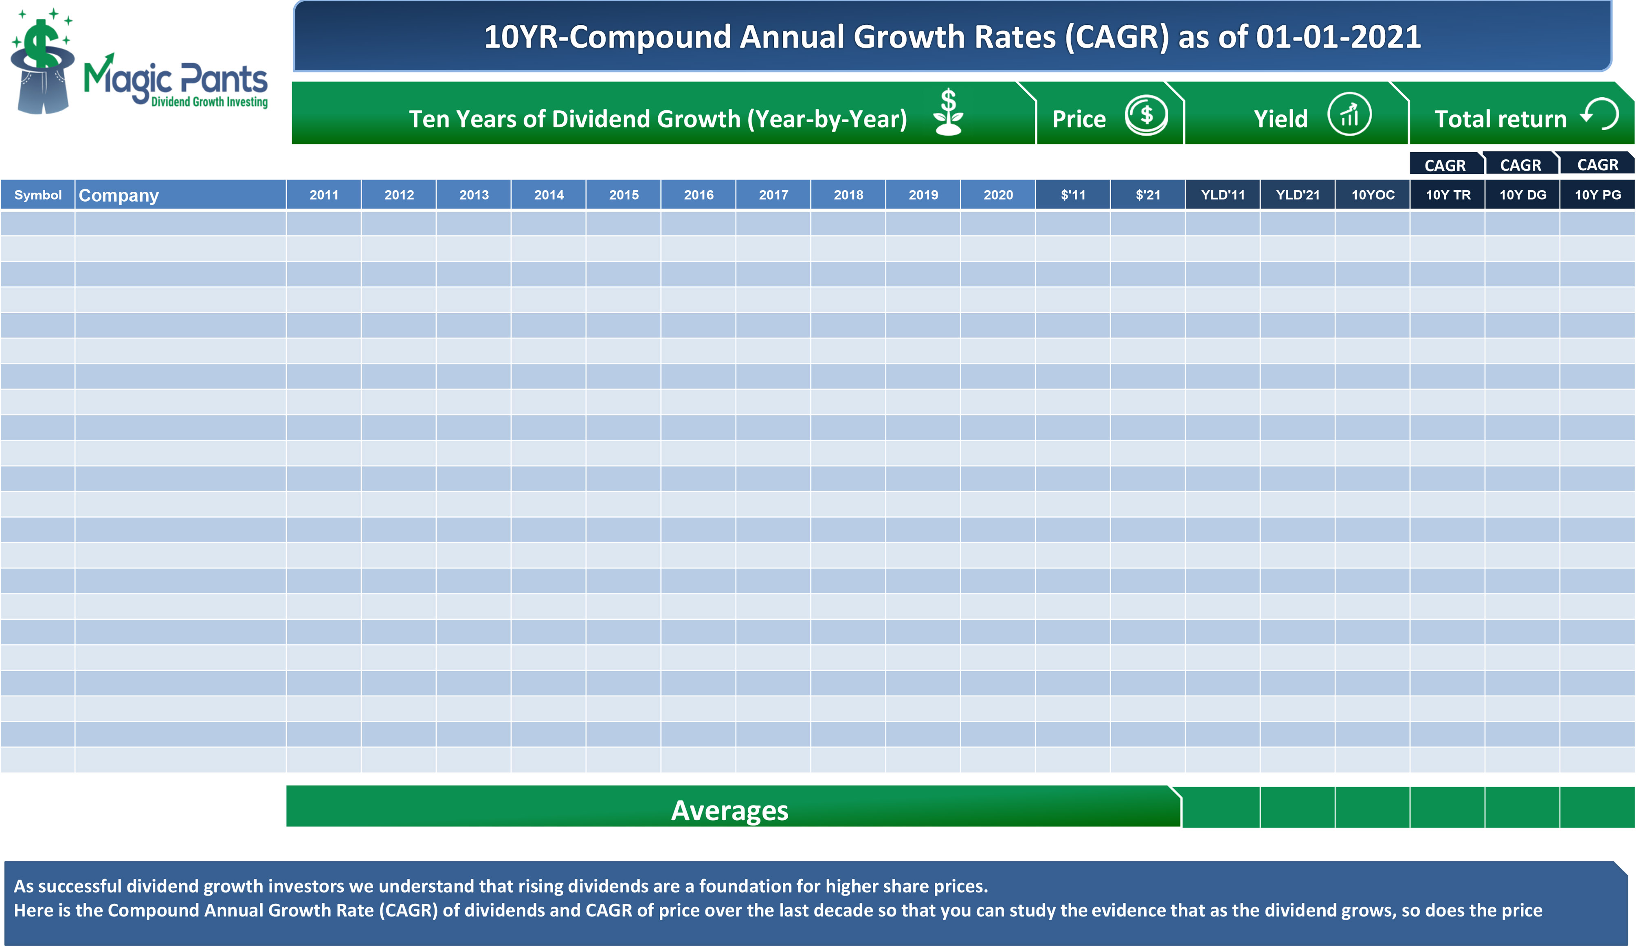The width and height of the screenshot is (1641, 946).
Task: Click the main title banner
Action: [x=952, y=36]
